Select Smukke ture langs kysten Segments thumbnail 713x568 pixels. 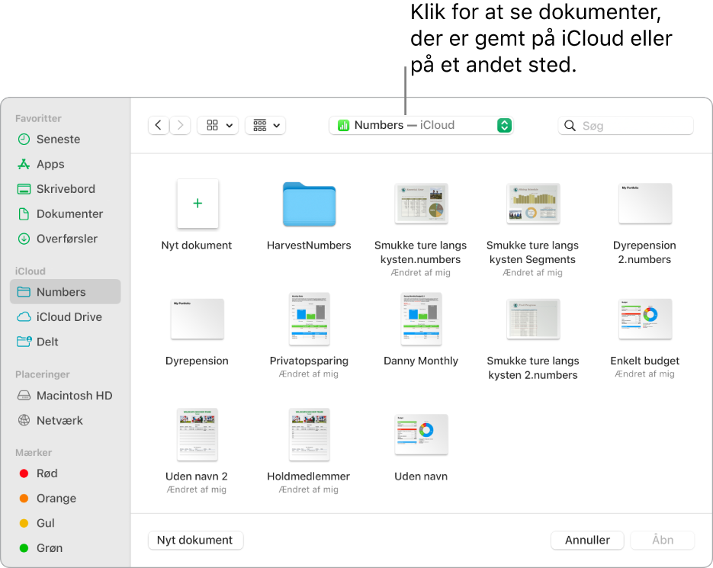(533, 204)
